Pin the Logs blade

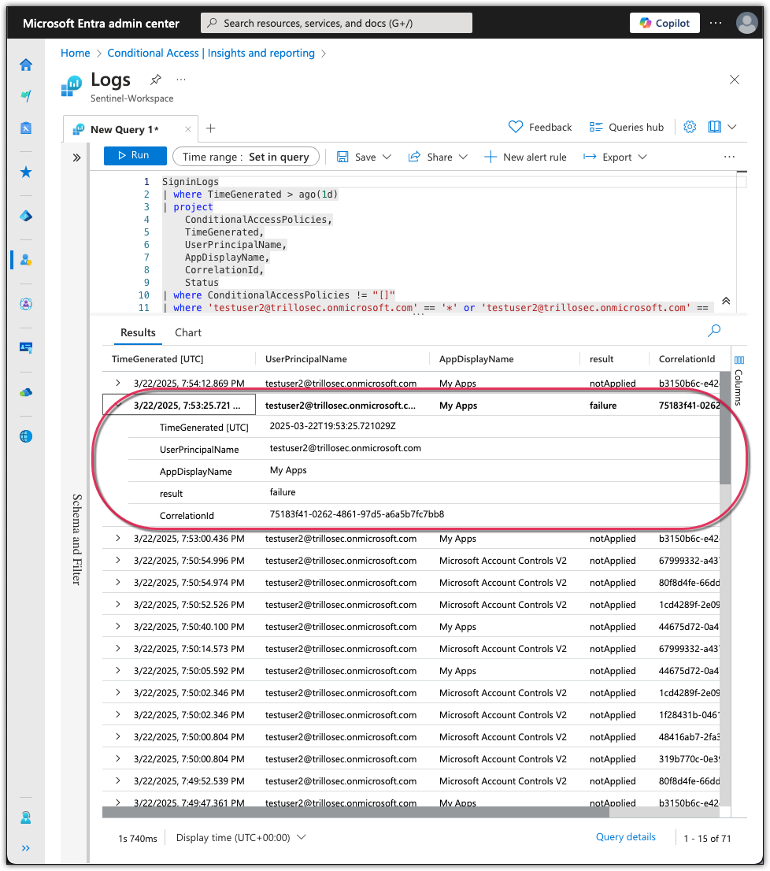tap(156, 80)
